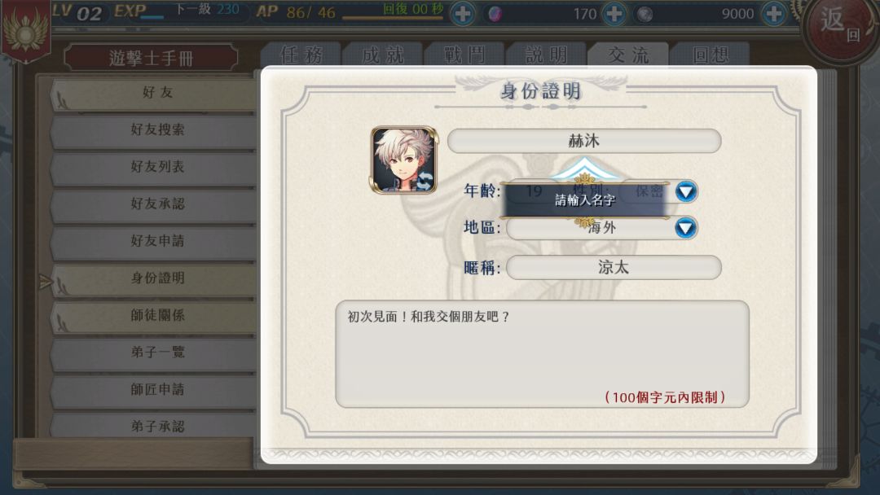
Task: Click the purple gem currency icon
Action: coord(495,14)
